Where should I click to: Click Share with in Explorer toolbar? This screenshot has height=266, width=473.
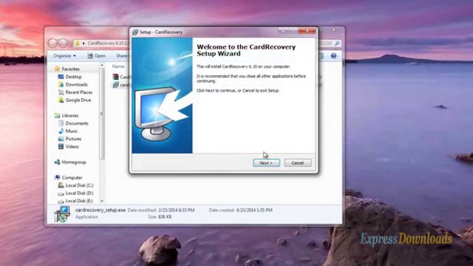[x=122, y=56]
